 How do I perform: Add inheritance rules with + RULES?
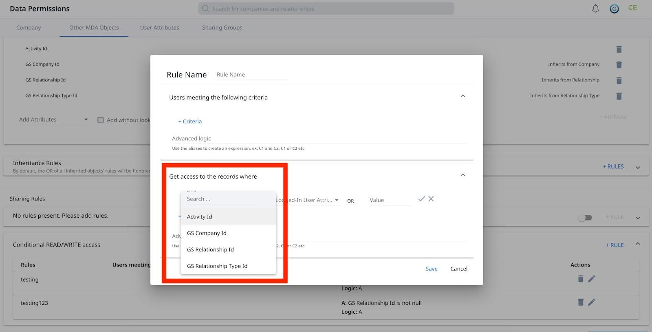[613, 166]
